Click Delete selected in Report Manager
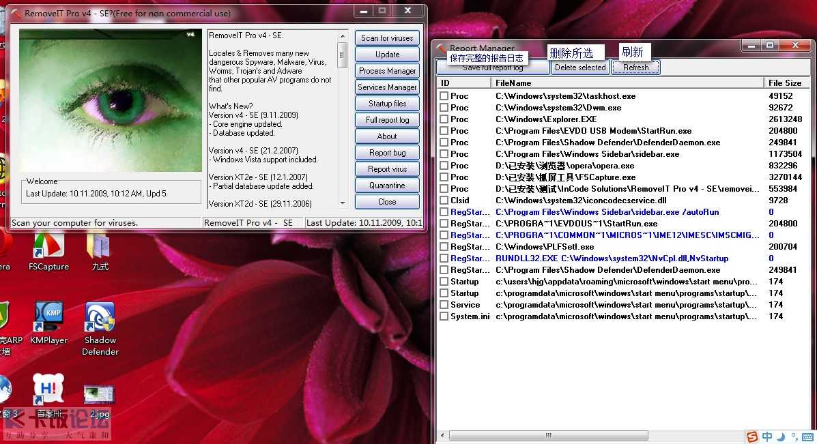Screen dimensions: 817x444 (580, 68)
